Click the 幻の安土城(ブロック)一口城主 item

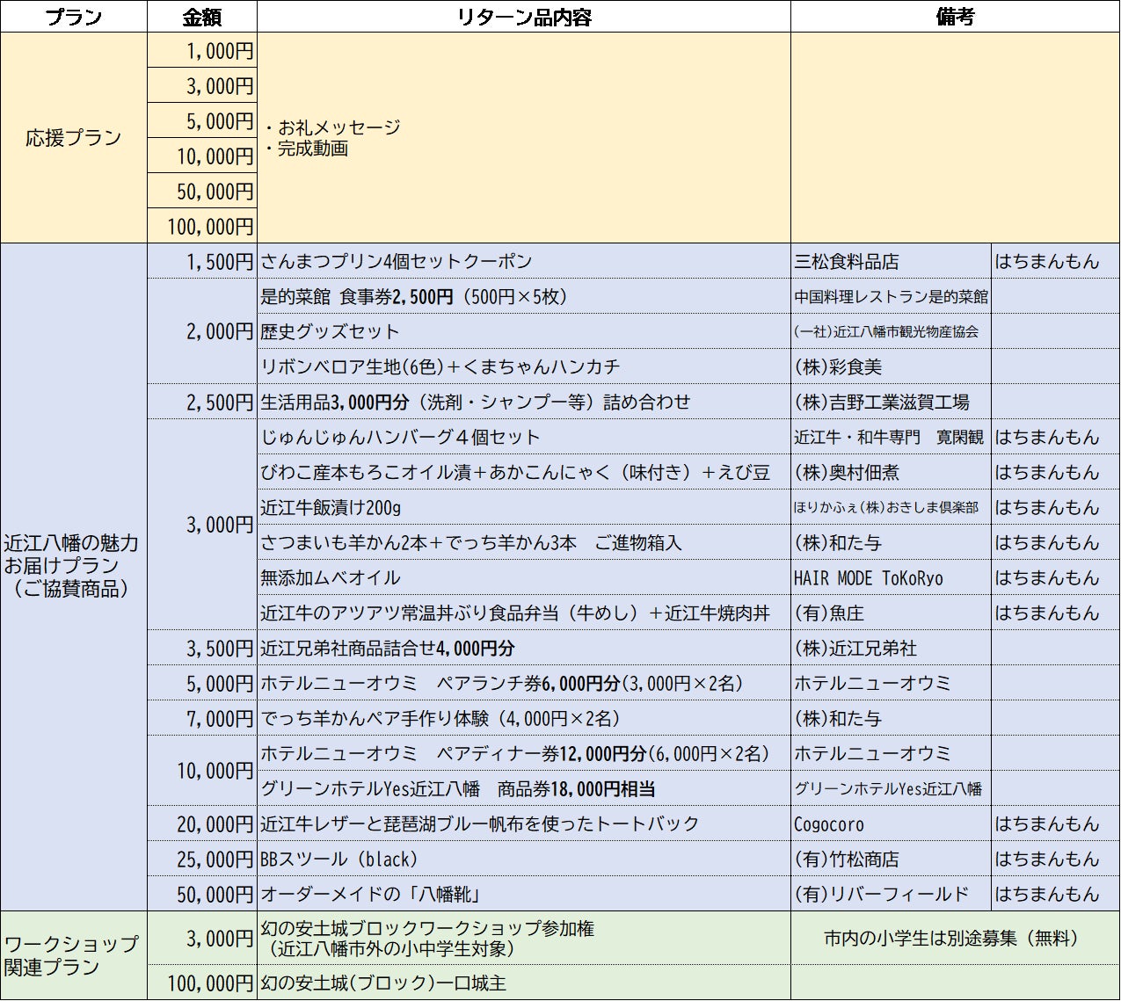click(x=383, y=983)
